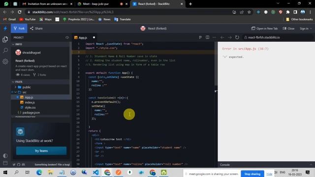The height and width of the screenshot is (177, 315).
Task: Open the Chrome tab search chevron
Action: (x=278, y=3)
